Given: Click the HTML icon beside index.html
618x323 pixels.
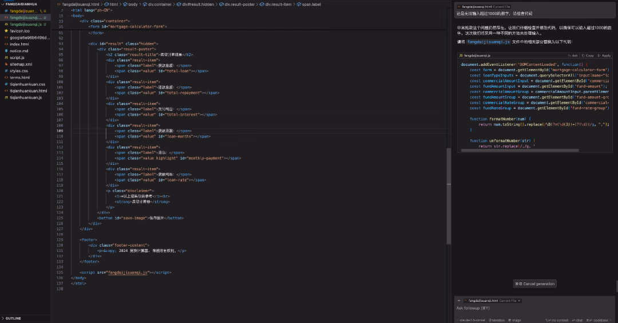Looking at the screenshot, I should [x=6, y=44].
